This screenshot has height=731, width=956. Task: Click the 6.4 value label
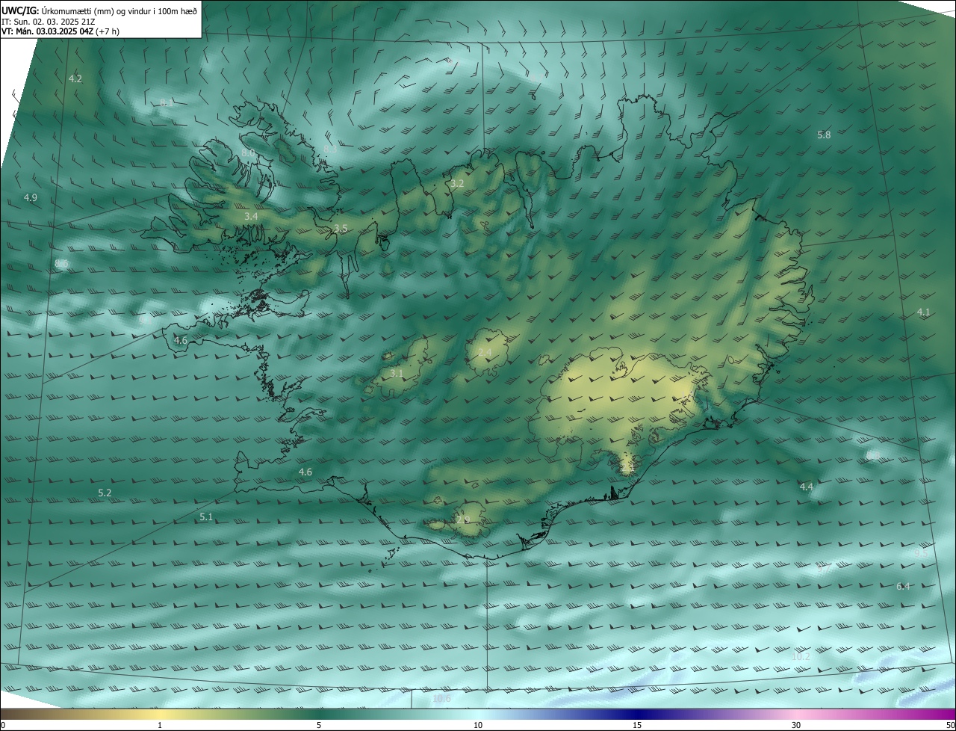pyautogui.click(x=904, y=586)
